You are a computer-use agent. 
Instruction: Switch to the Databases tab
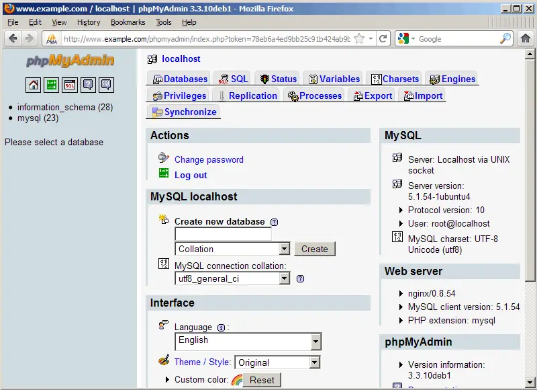coord(180,79)
